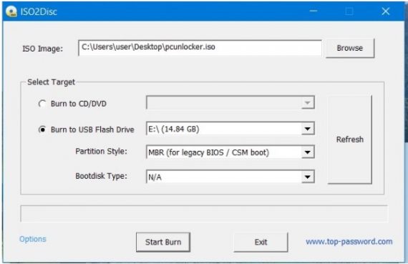Close the ISO2Disc window
This screenshot has width=408, height=264.
pos(385,11)
